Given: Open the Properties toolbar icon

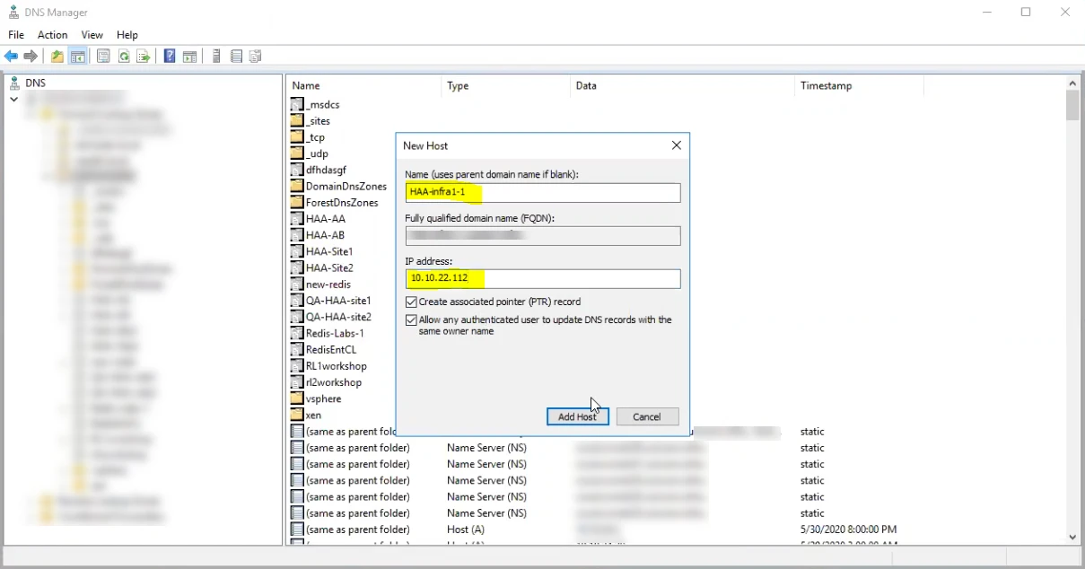Looking at the screenshot, I should (104, 57).
